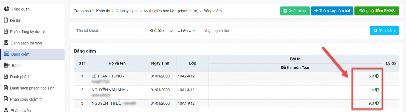
Task: Click the Danh sách thí sinh student icon
Action: coord(6,43)
